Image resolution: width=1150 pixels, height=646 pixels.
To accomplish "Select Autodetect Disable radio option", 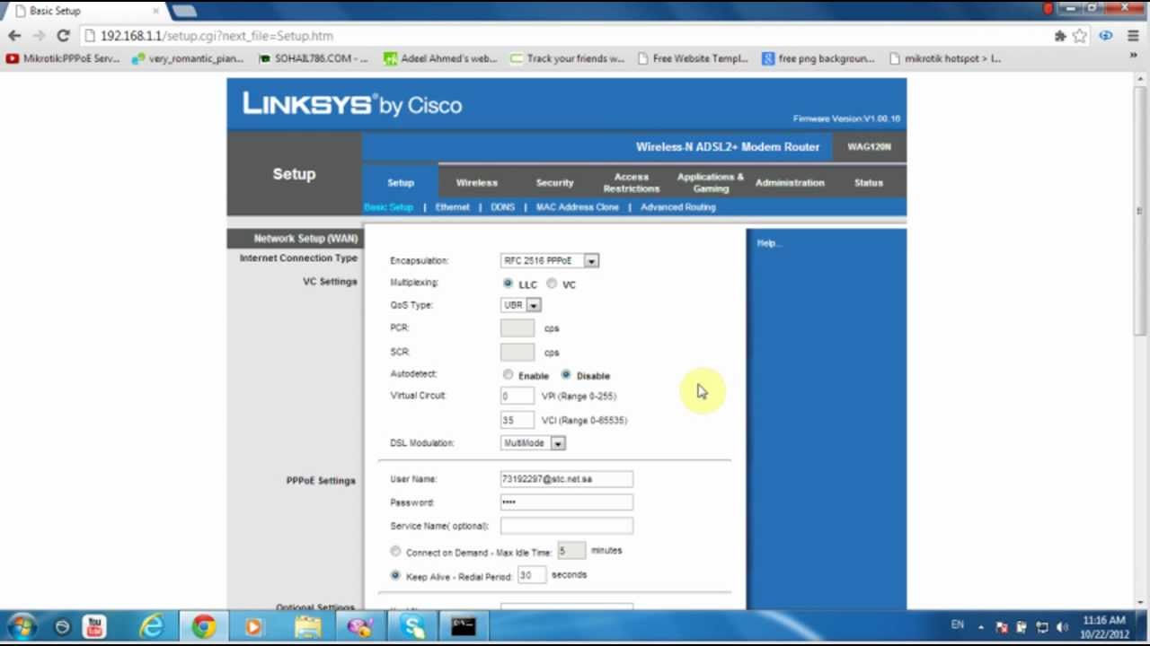I will point(566,375).
